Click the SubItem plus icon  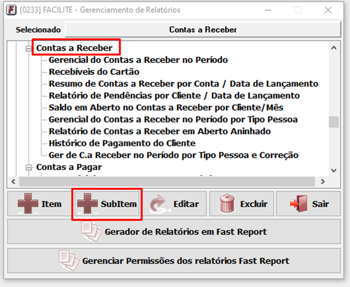point(87,204)
